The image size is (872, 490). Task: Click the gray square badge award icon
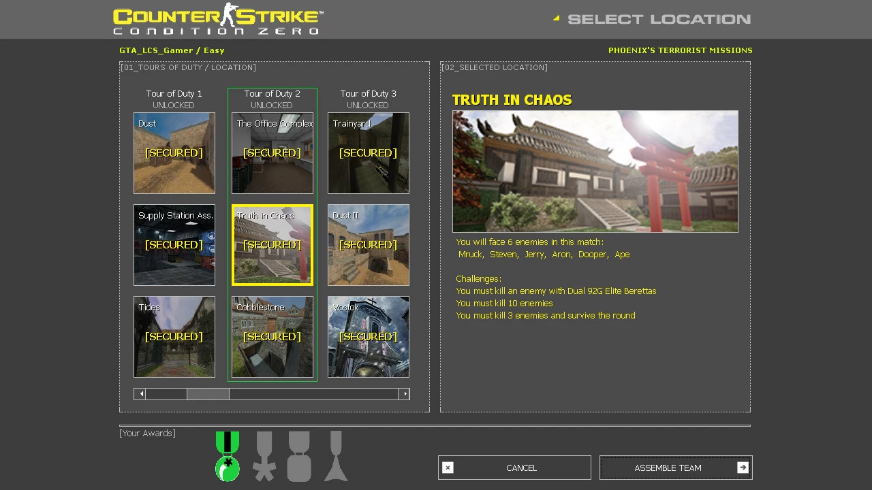click(299, 457)
